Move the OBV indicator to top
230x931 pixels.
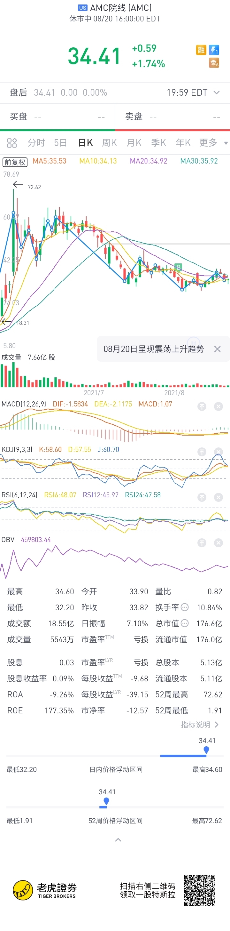click(202, 542)
